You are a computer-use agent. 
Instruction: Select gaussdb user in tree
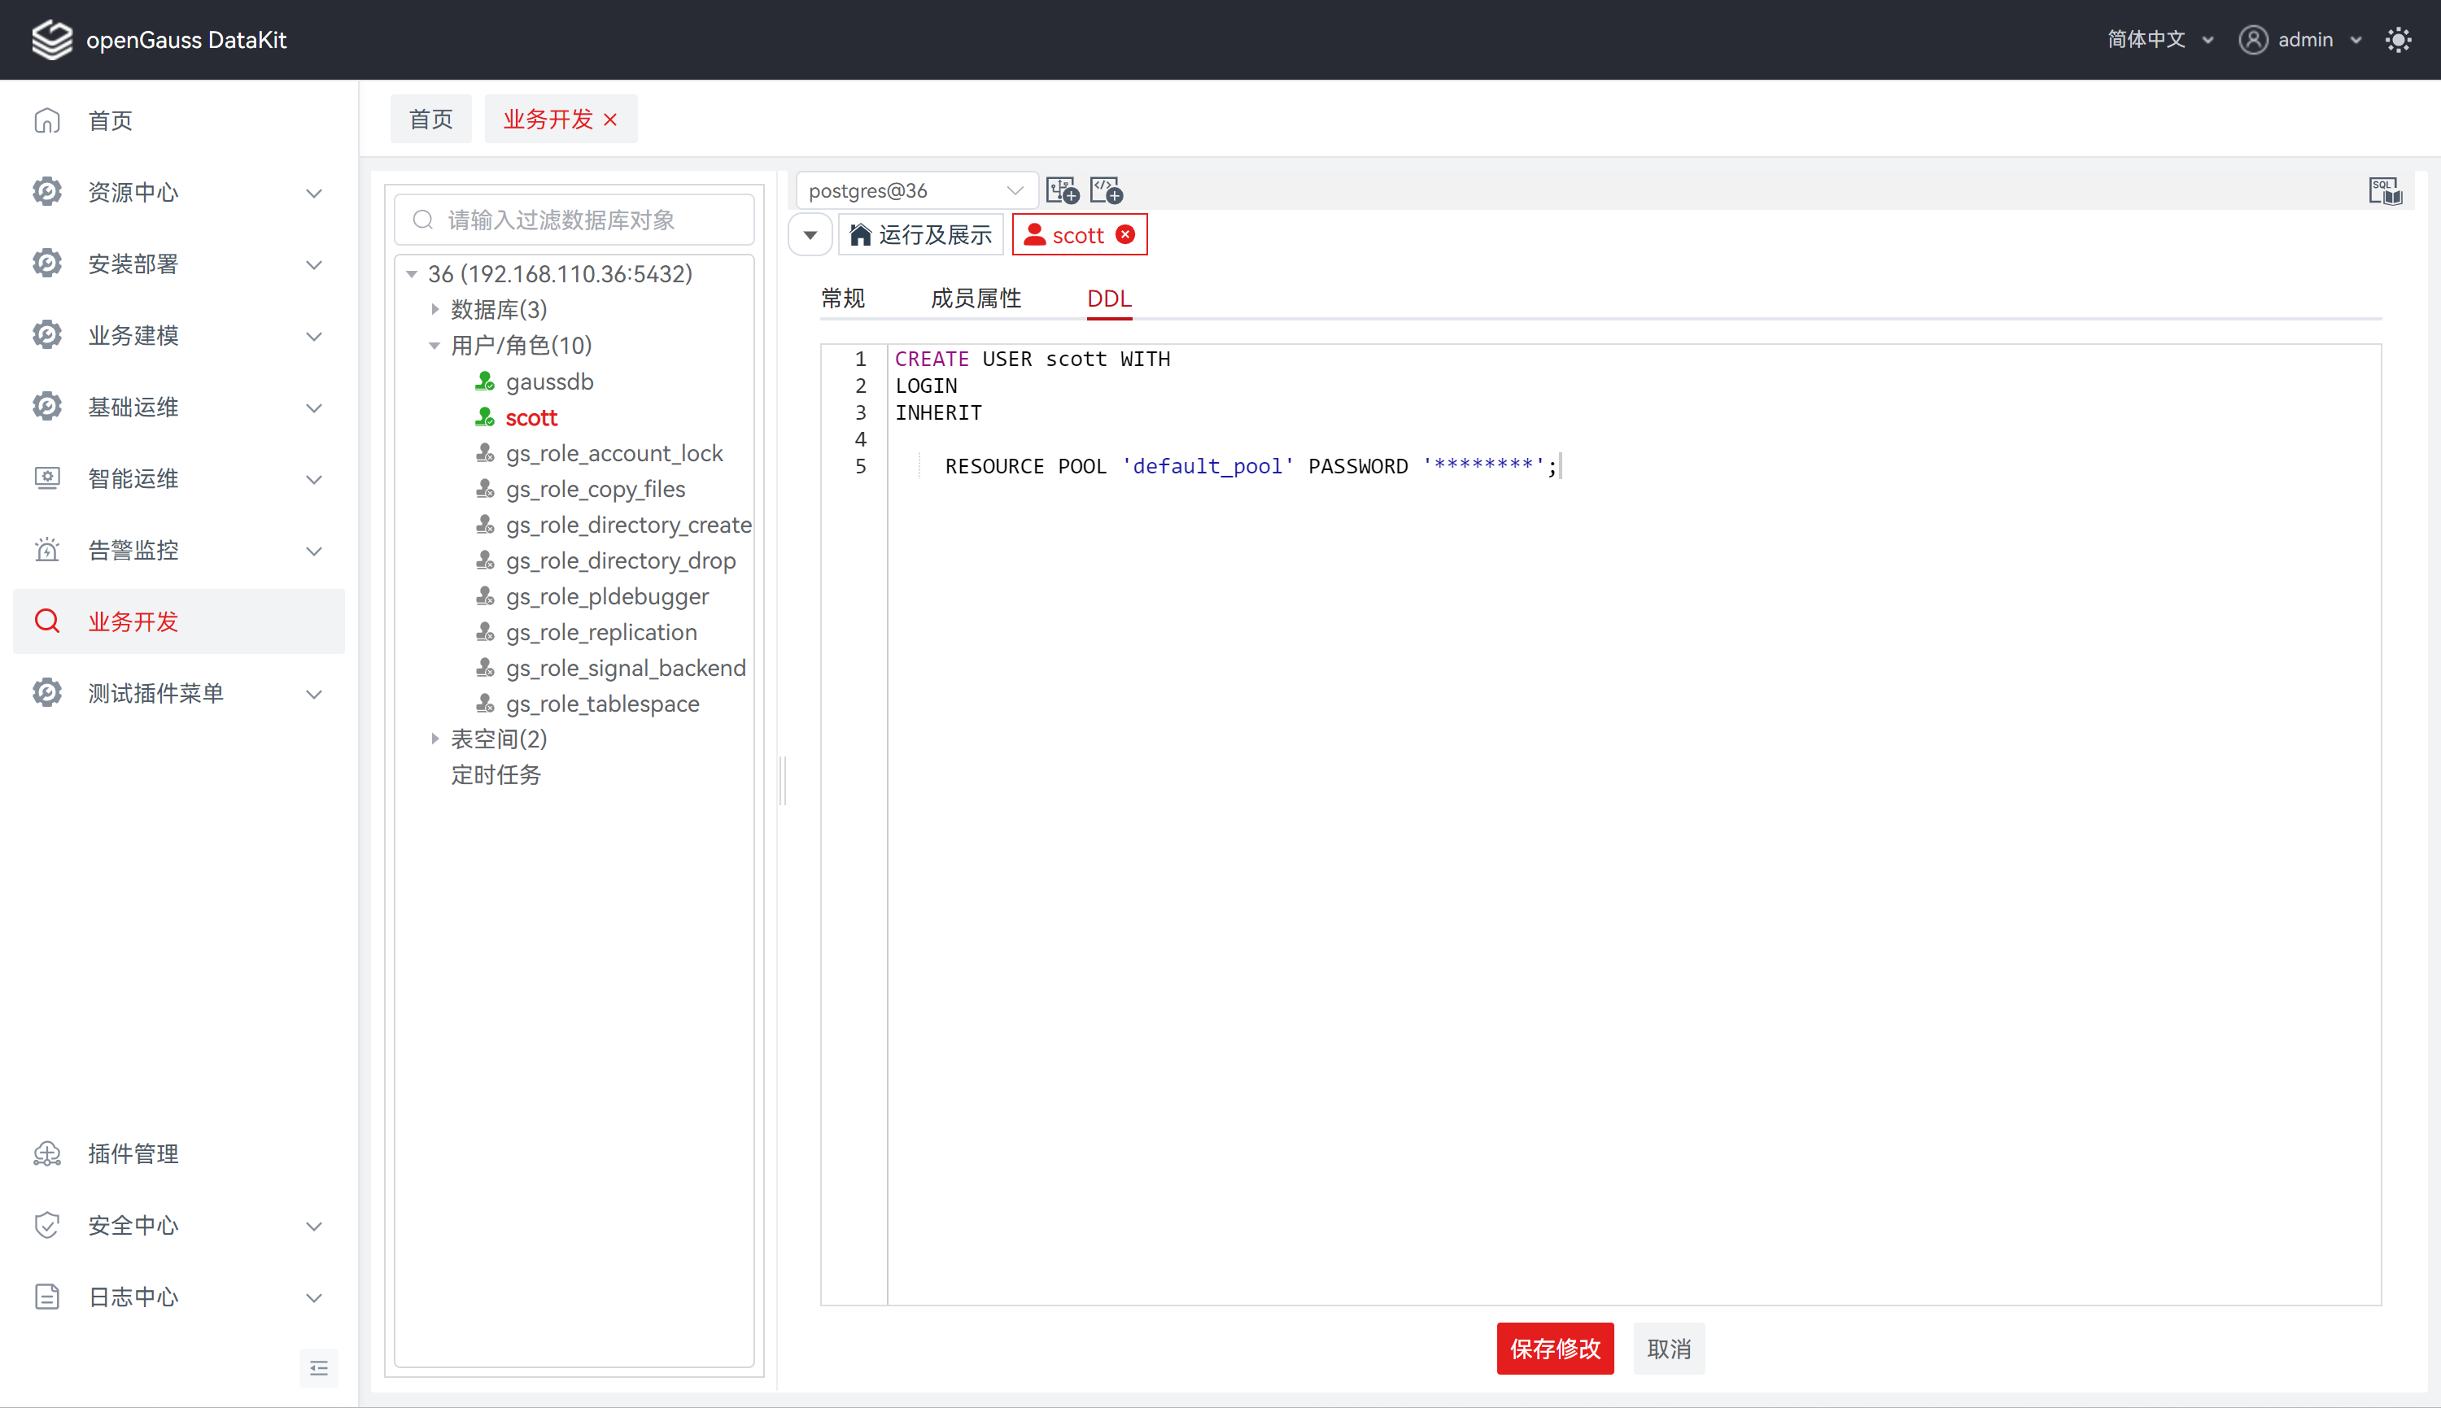pos(549,382)
